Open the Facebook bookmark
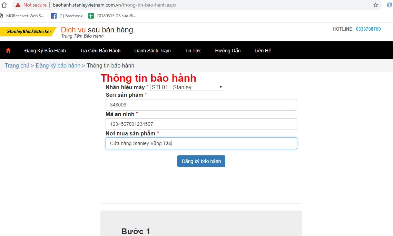The width and height of the screenshot is (393, 236). tap(67, 16)
